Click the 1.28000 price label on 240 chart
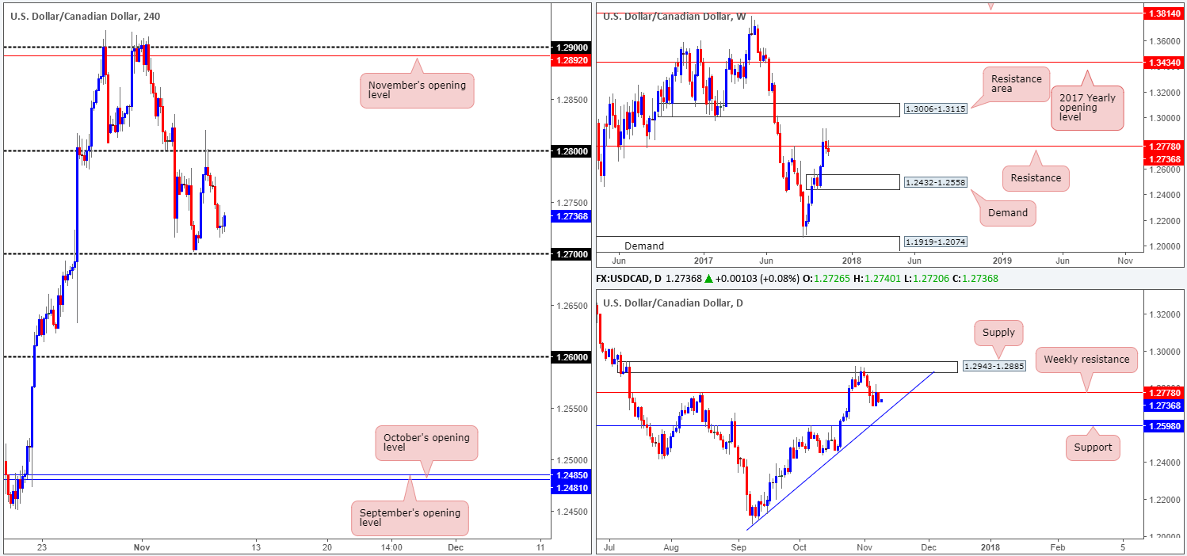The width and height of the screenshot is (1187, 556). pos(571,150)
